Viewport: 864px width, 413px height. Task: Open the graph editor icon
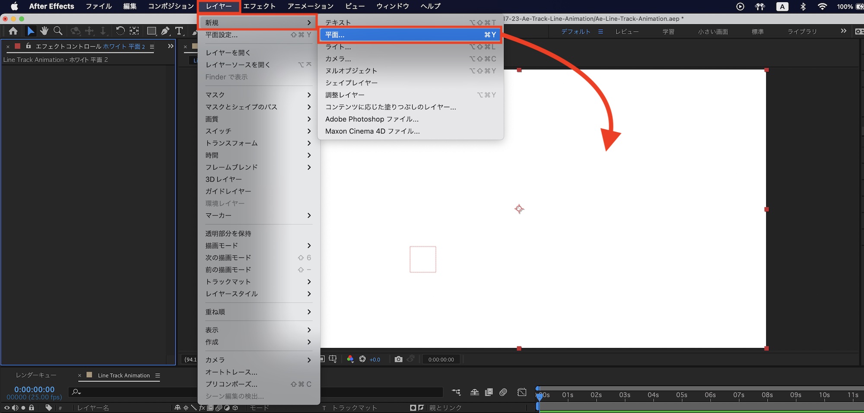[522, 392]
